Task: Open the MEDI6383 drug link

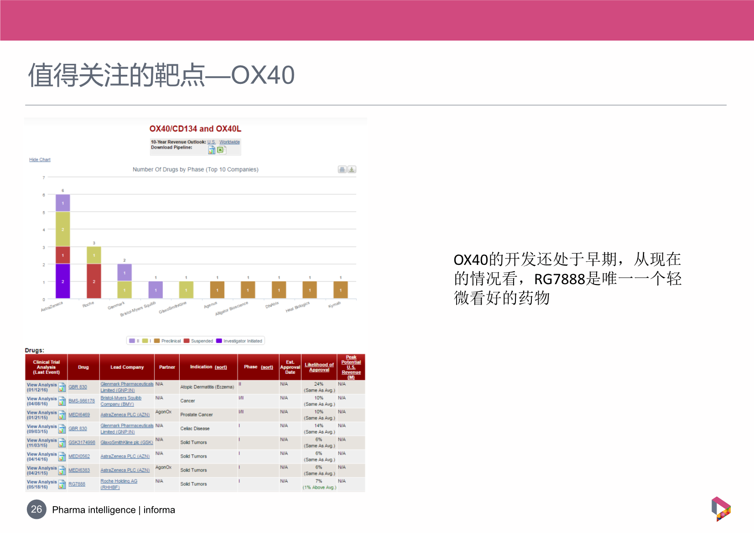Action: pyautogui.click(x=79, y=471)
